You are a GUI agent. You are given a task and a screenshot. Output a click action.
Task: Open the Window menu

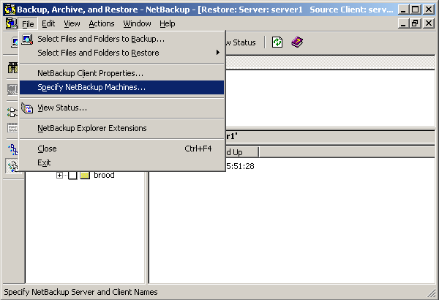(138, 24)
